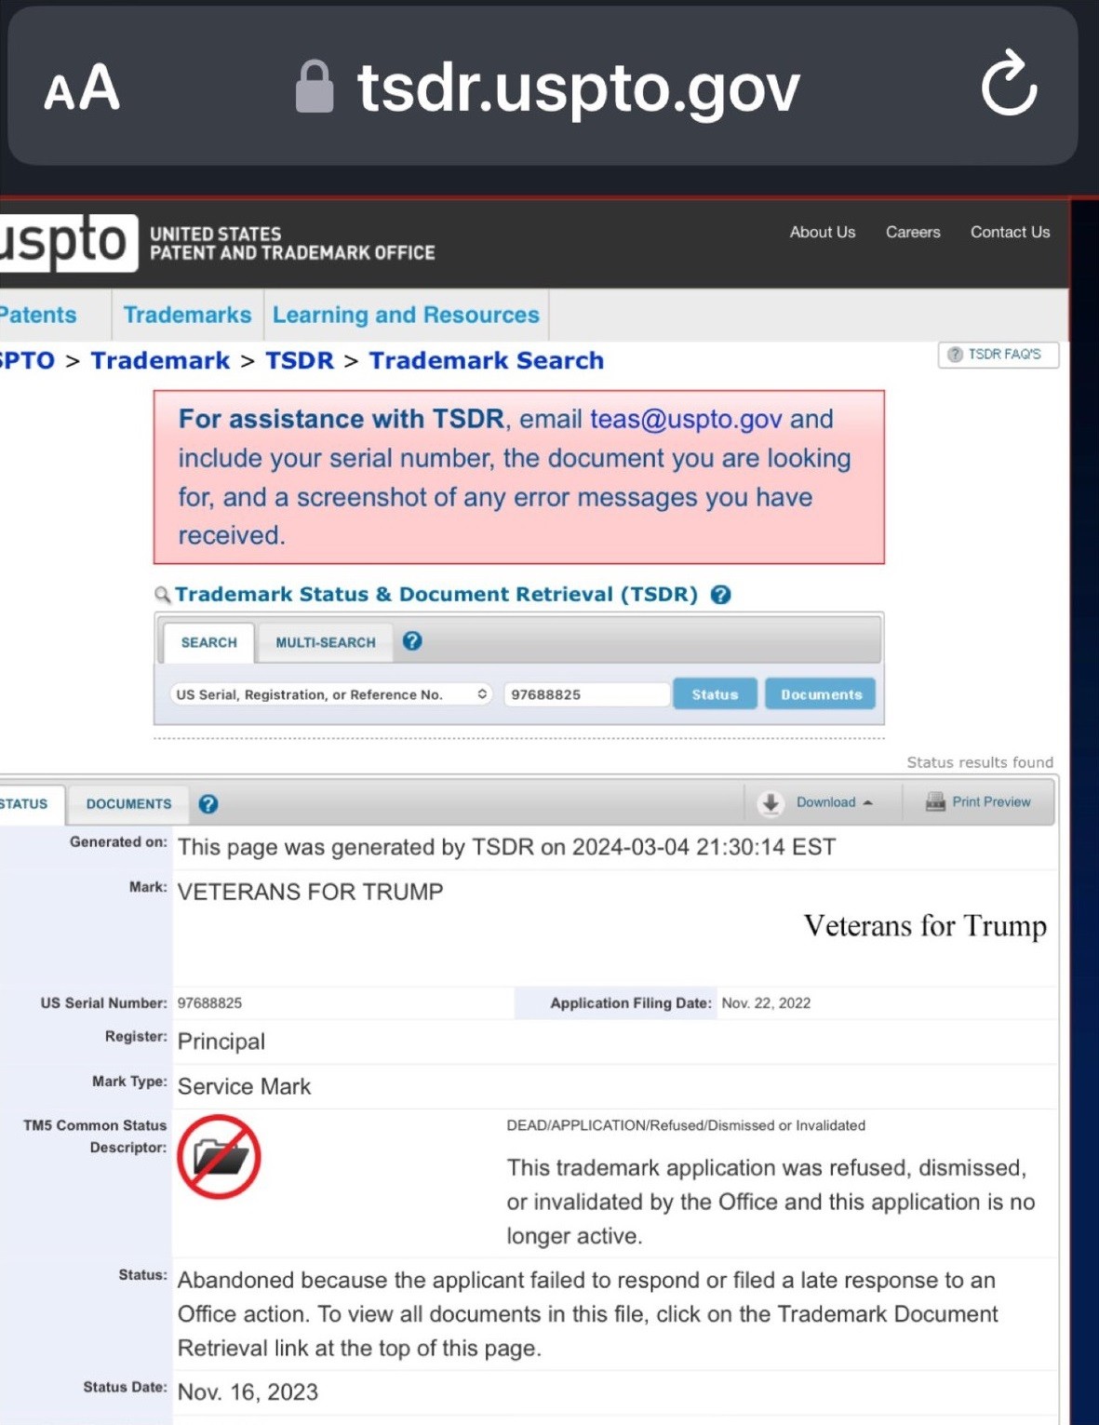Open the search type dropdown selector

point(331,694)
